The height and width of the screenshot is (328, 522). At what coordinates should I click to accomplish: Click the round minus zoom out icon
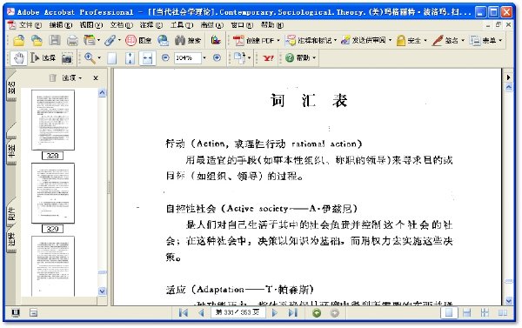165,57
